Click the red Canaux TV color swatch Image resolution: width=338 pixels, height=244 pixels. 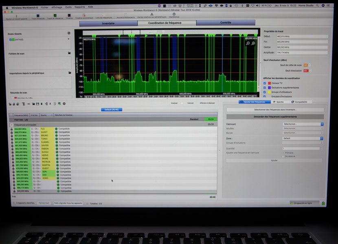point(269,83)
